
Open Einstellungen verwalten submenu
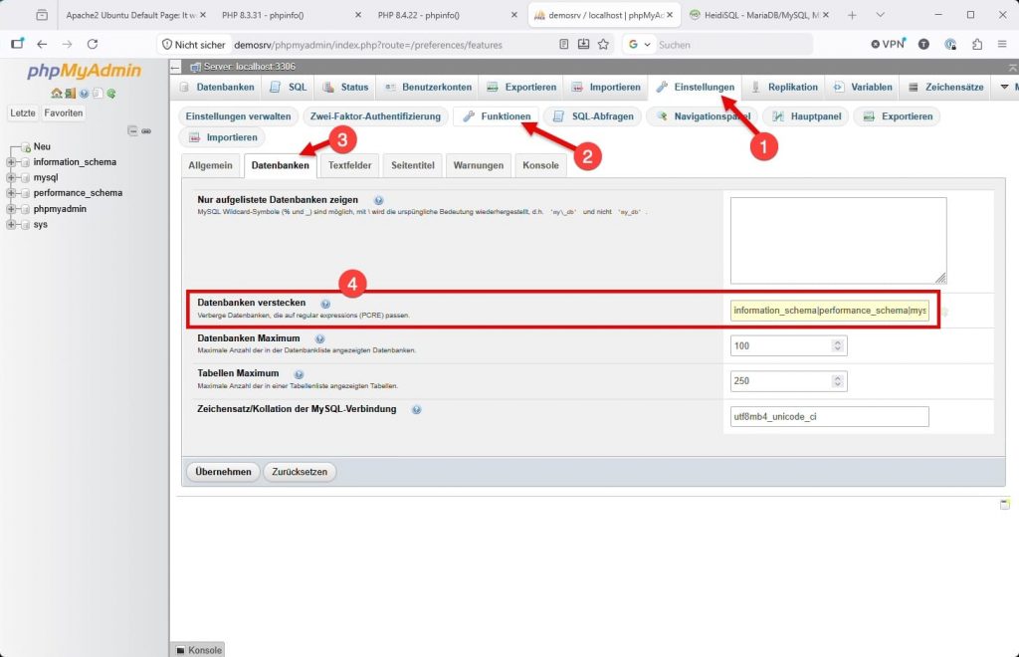(238, 116)
